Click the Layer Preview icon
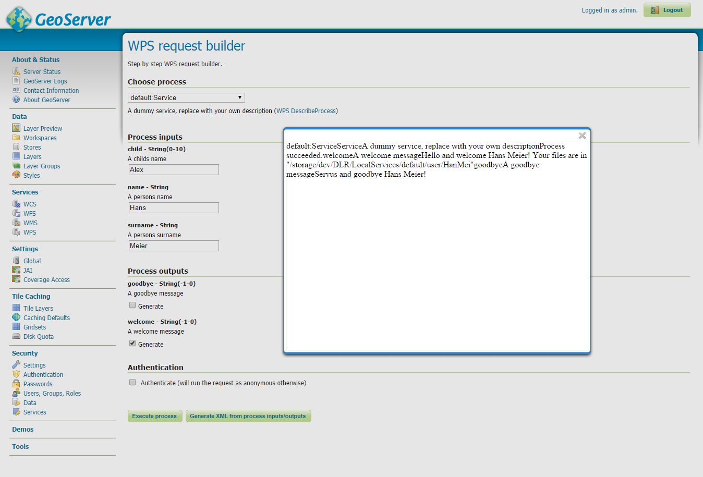This screenshot has width=703, height=477. click(x=16, y=128)
